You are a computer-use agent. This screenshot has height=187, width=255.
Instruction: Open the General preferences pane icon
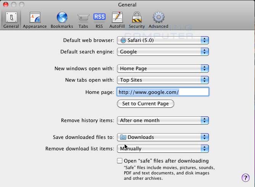11,17
